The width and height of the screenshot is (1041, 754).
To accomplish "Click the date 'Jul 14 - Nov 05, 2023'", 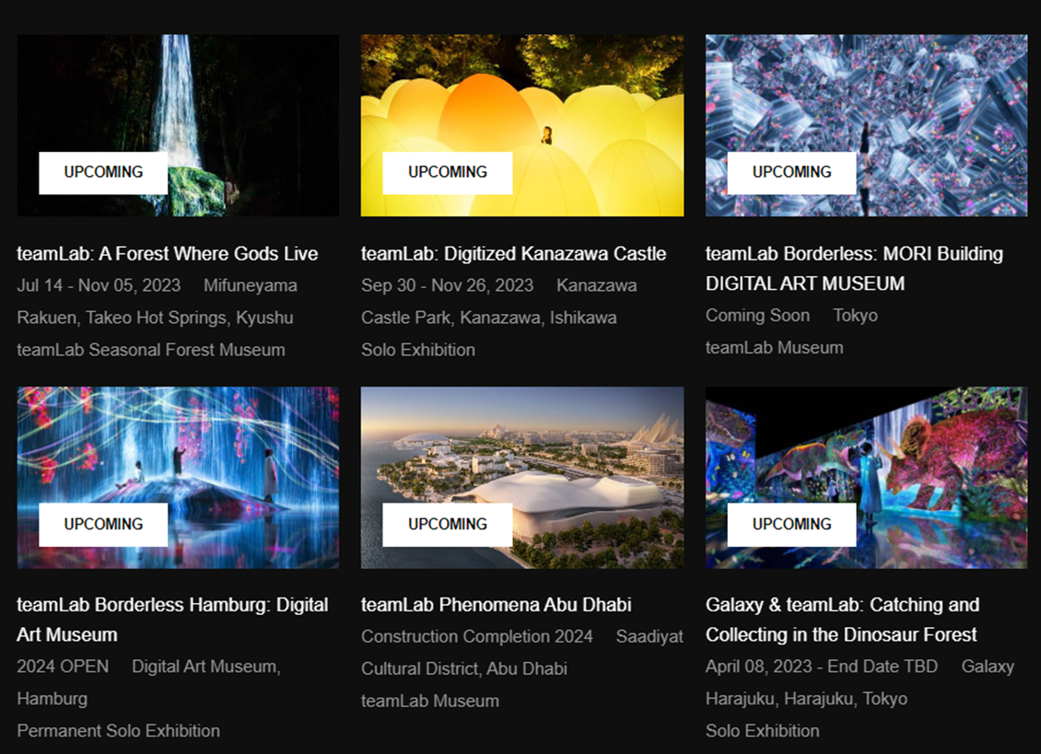I will (99, 285).
